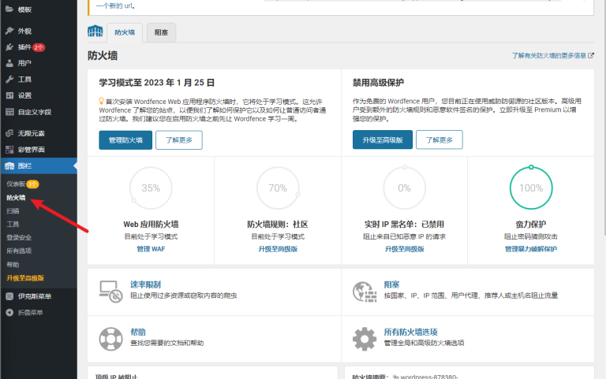Open the 工具 submenu under 围栏
The height and width of the screenshot is (379, 606).
13,225
